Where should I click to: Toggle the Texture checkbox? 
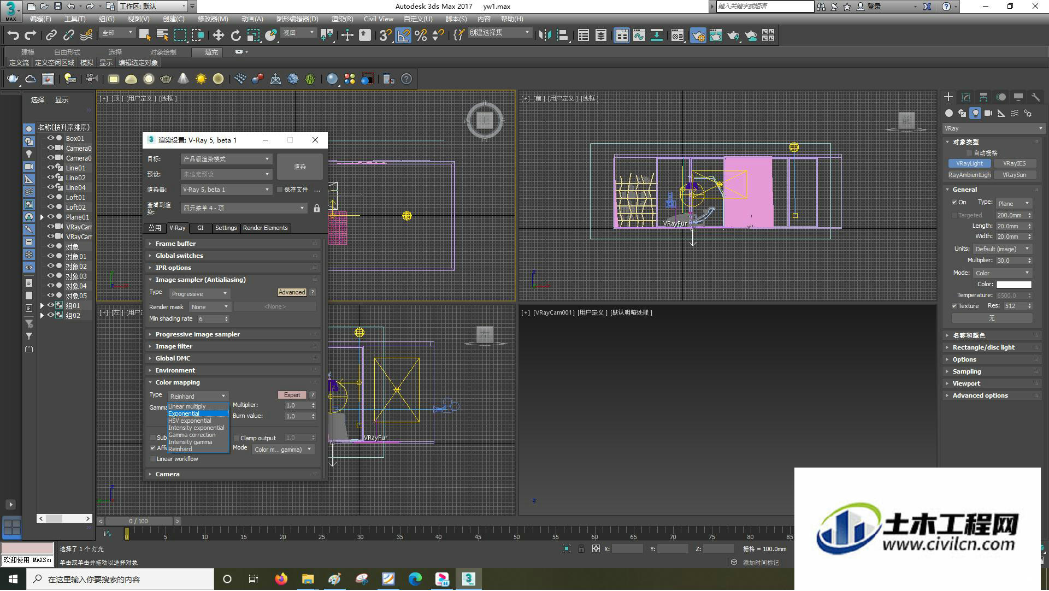pos(954,306)
